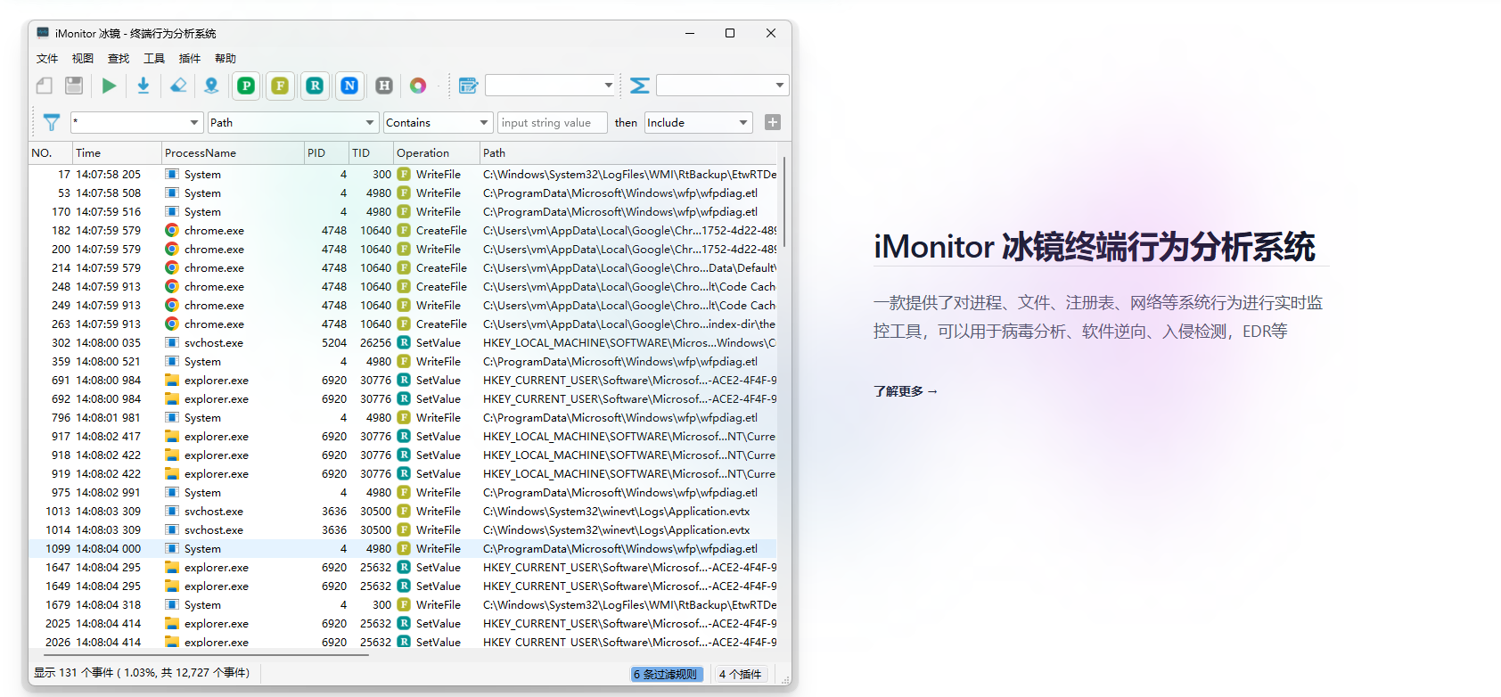Screen dimensions: 1501x697
Task: Click the iMonitor app icon in title bar
Action: coord(43,33)
